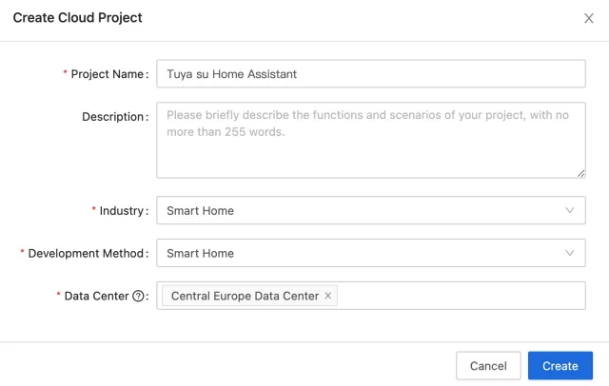Click the blue Create button

560,366
